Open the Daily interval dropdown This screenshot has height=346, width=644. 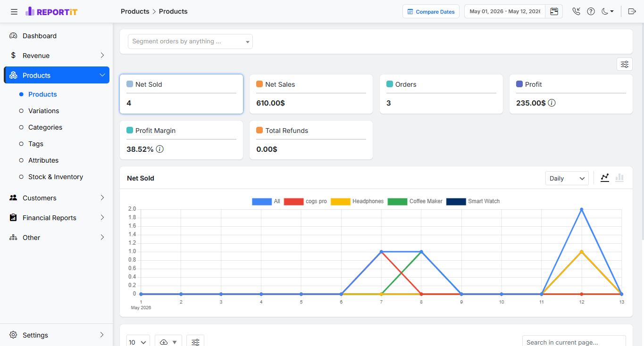567,178
